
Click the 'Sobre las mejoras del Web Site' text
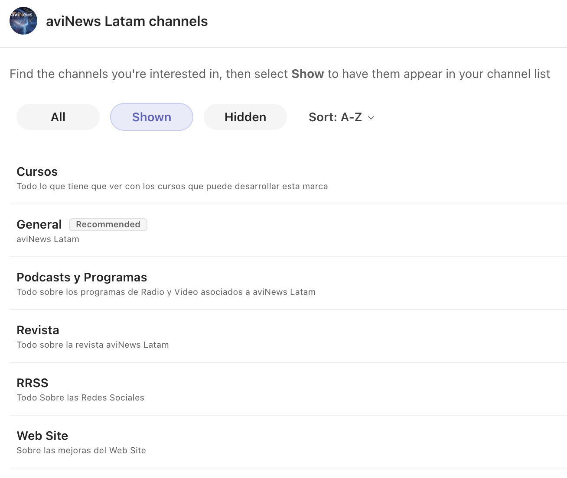pyautogui.click(x=81, y=451)
